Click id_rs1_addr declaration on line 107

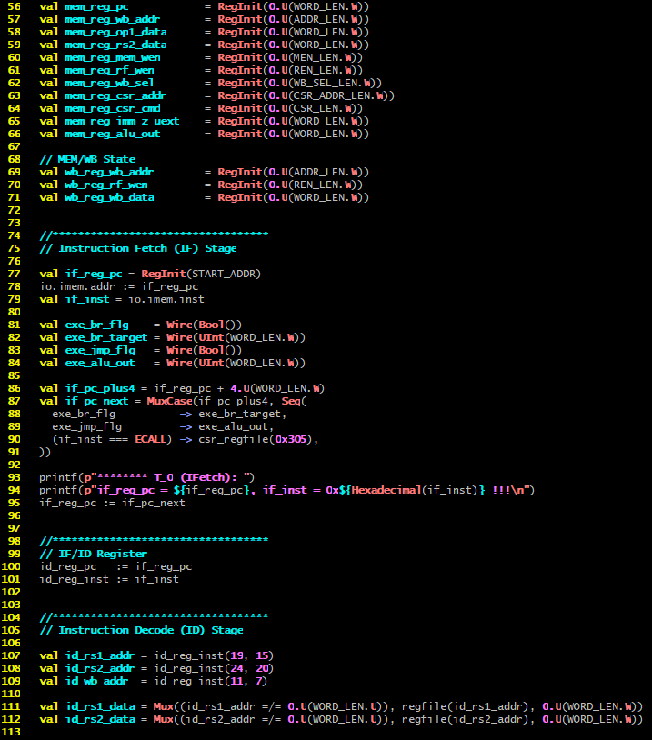(100, 656)
